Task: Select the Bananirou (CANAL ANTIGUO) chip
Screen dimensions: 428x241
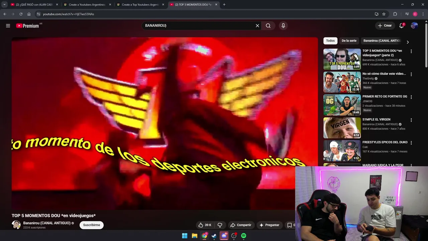Action: click(x=382, y=41)
